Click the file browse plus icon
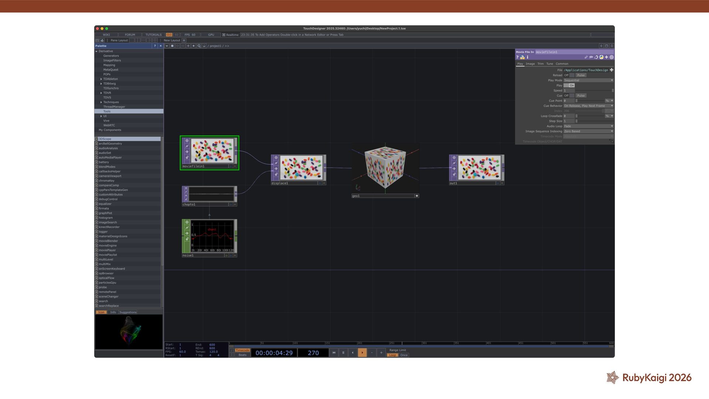This screenshot has width=709, height=399. click(x=612, y=70)
